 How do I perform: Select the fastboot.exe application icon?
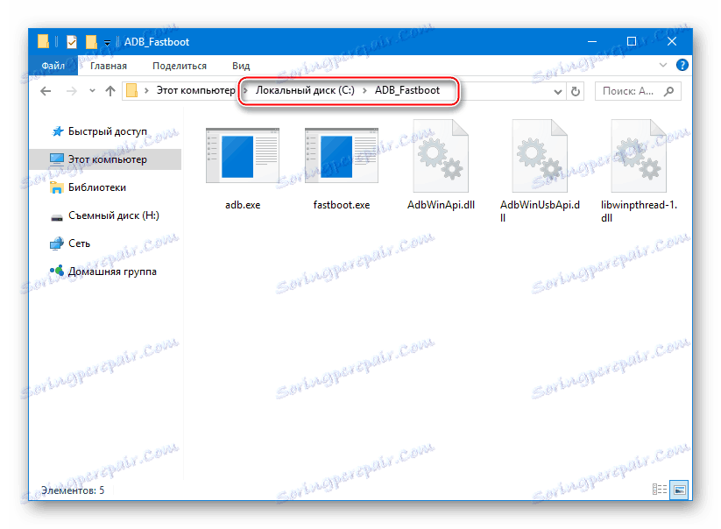[x=341, y=155]
